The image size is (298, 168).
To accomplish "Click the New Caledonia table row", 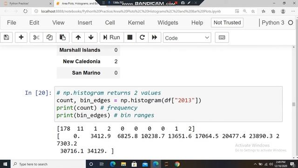I will pos(88,61).
